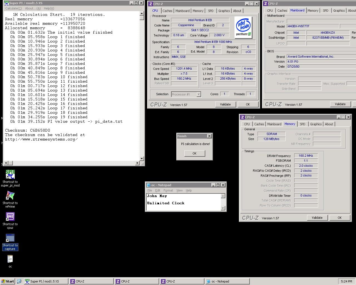
Task: Click Super PI vertical scrollbar down arrow
Action: [x=142, y=158]
